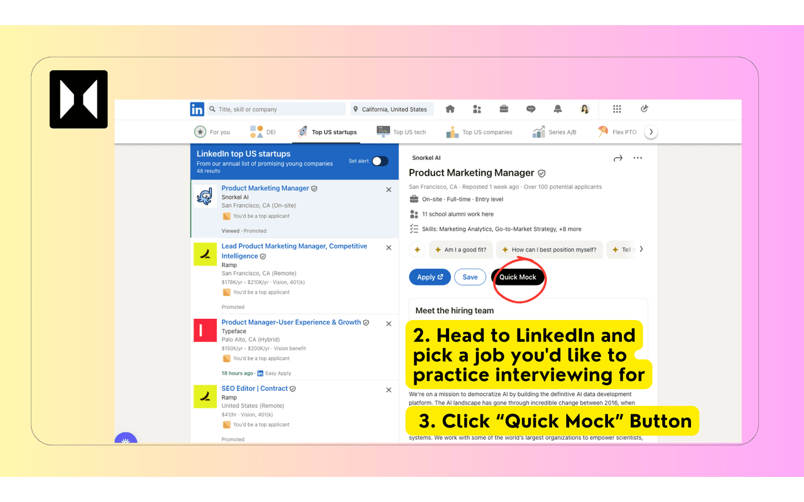Switch to the DEI tab

(x=263, y=132)
